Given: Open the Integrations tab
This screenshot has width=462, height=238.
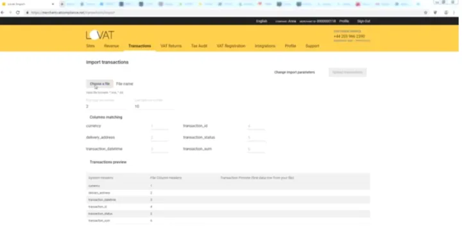Looking at the screenshot, I should (x=265, y=46).
